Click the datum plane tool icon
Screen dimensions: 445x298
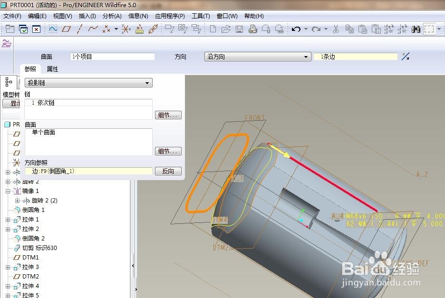coord(67,29)
